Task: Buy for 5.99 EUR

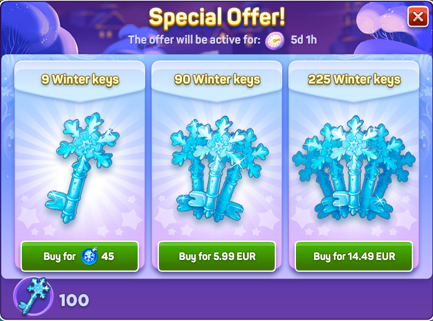Action: click(x=217, y=256)
